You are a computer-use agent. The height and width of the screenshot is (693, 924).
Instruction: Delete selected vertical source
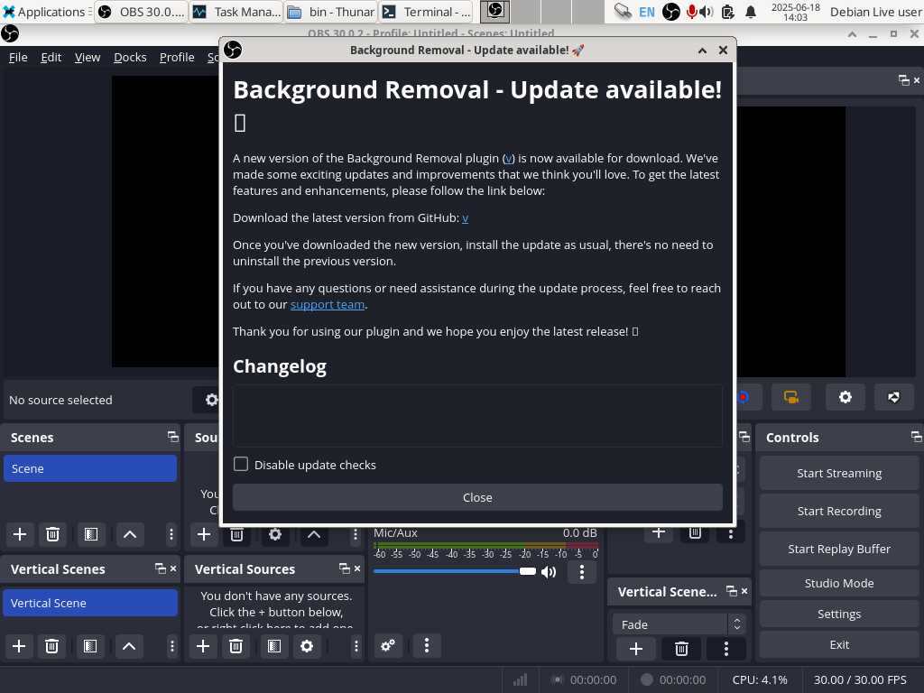[236, 646]
